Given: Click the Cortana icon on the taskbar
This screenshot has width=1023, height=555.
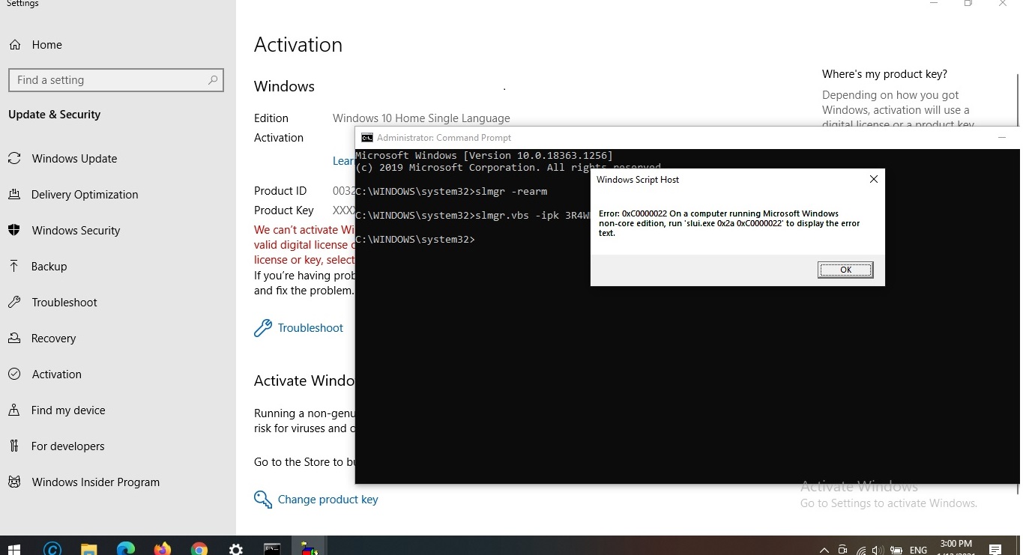Looking at the screenshot, I should 52,548.
